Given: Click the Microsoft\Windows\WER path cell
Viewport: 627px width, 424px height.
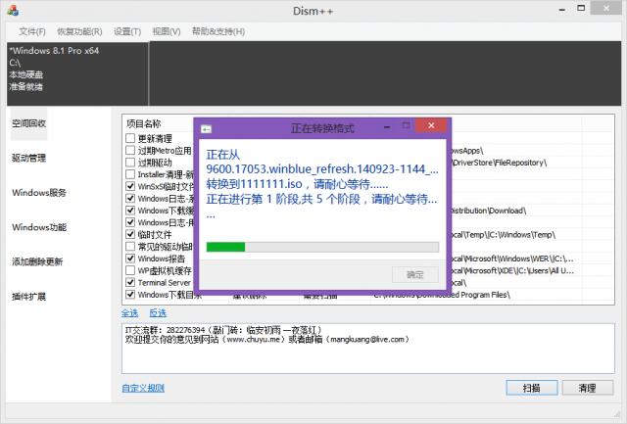Looking at the screenshot, I should pos(512,259).
